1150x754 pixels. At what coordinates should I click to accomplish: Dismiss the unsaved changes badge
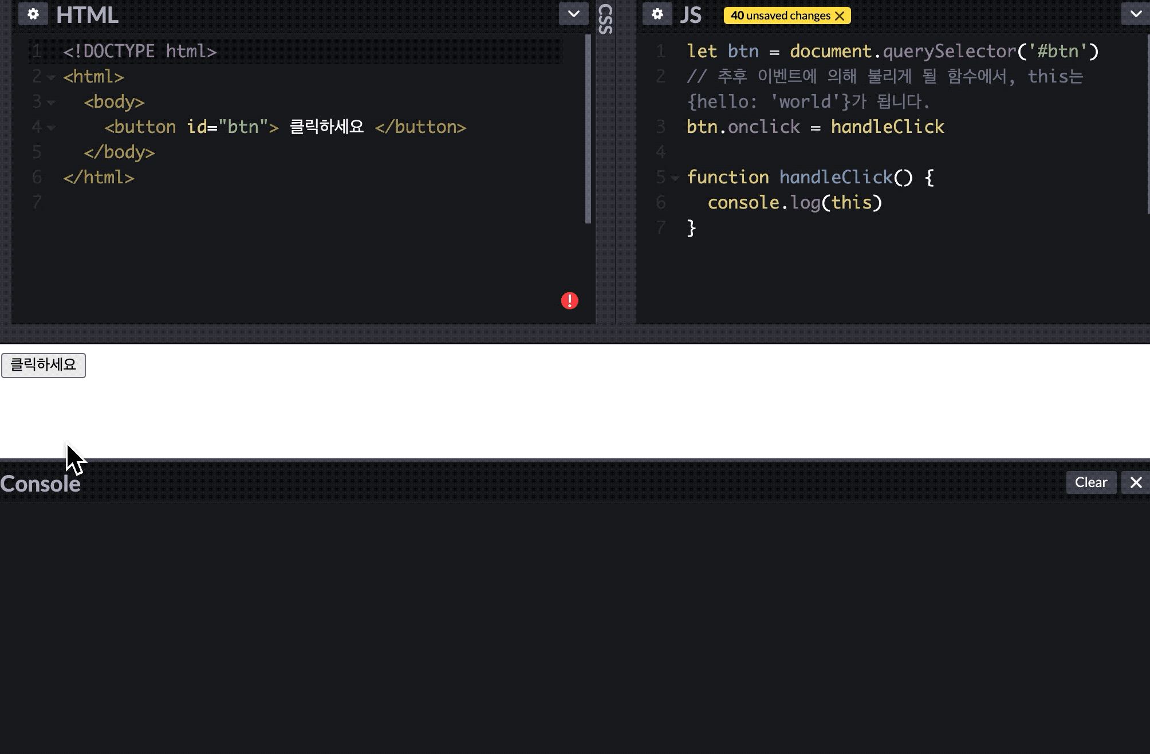[840, 16]
